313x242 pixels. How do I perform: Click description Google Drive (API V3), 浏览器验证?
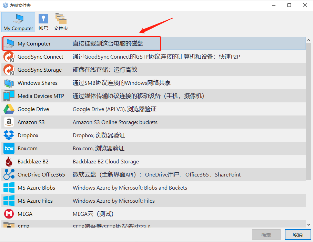[x=114, y=109]
